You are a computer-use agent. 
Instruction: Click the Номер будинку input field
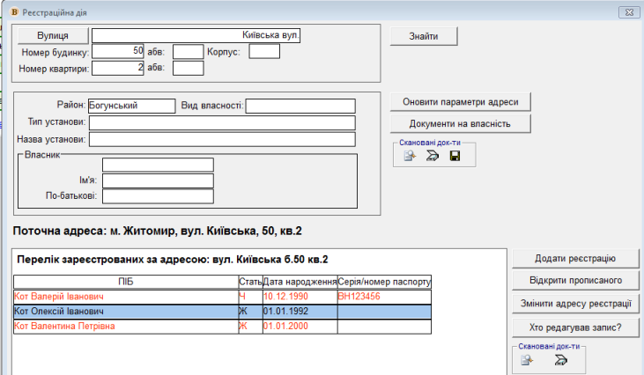click(x=118, y=51)
